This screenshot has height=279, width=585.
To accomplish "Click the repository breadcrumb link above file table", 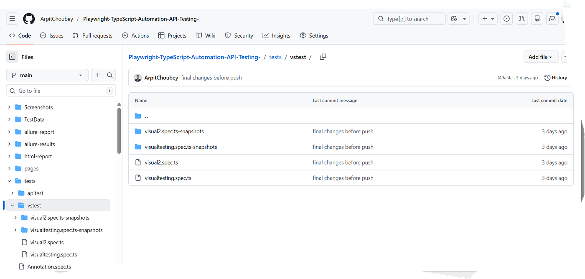I will click(194, 57).
